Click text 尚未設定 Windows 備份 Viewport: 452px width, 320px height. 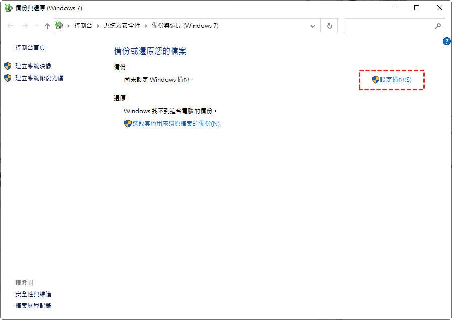click(159, 79)
